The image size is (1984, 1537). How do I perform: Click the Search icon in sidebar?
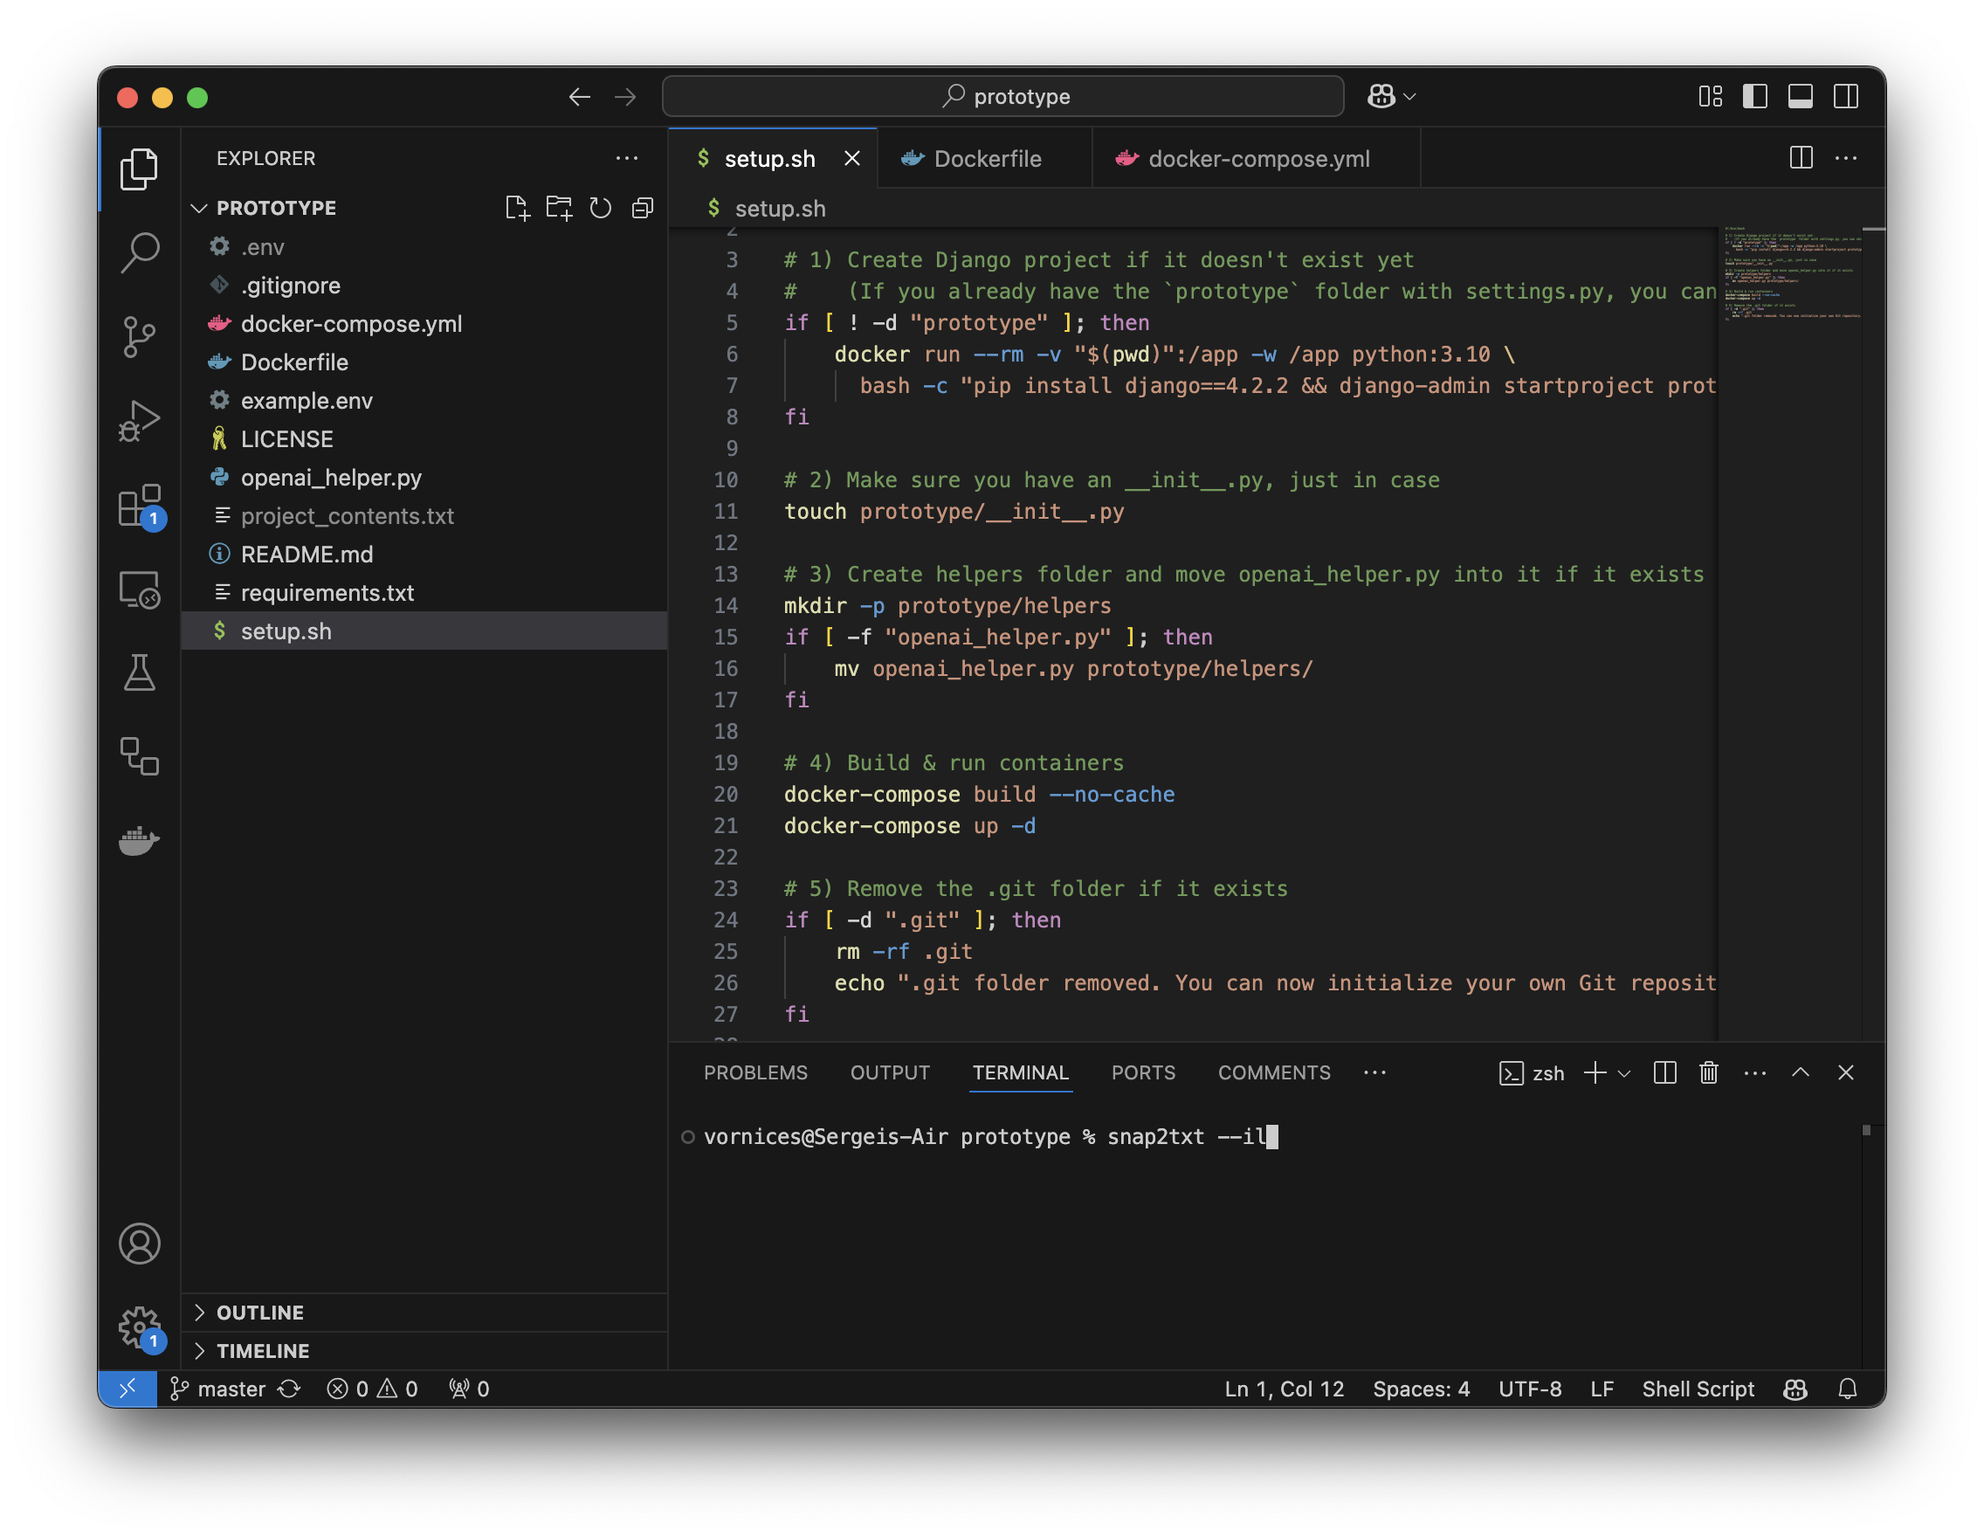pos(139,252)
